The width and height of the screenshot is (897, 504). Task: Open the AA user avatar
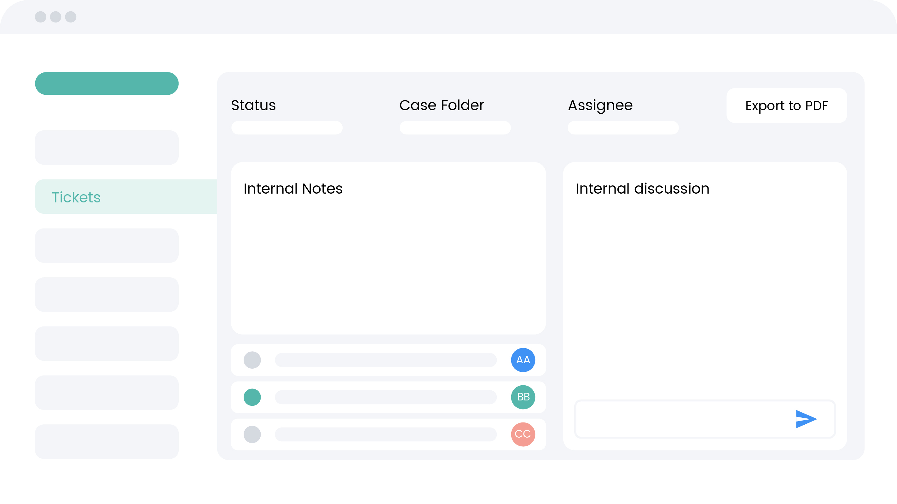pos(523,360)
